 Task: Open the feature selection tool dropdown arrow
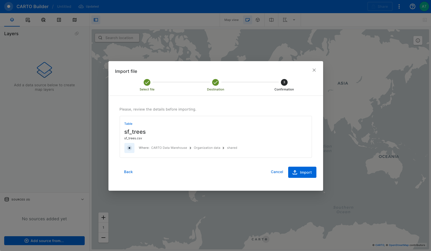point(294,20)
